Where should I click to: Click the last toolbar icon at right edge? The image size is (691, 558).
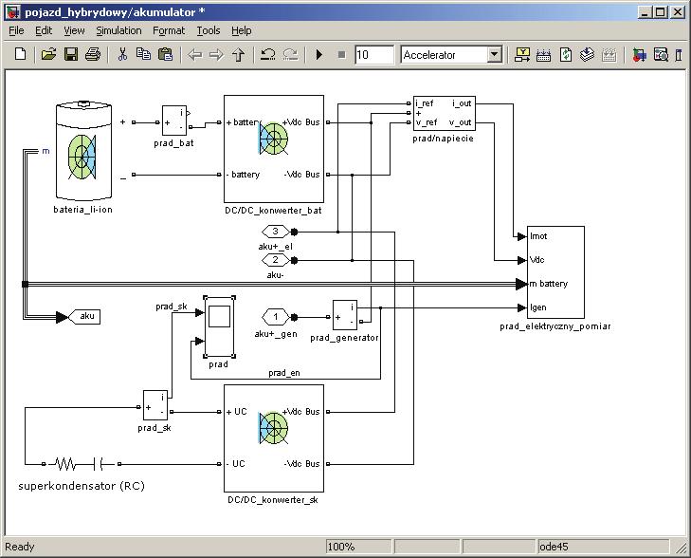(679, 55)
